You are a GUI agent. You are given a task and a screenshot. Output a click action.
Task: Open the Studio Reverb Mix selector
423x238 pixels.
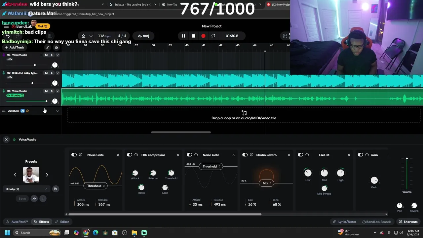(x=267, y=183)
